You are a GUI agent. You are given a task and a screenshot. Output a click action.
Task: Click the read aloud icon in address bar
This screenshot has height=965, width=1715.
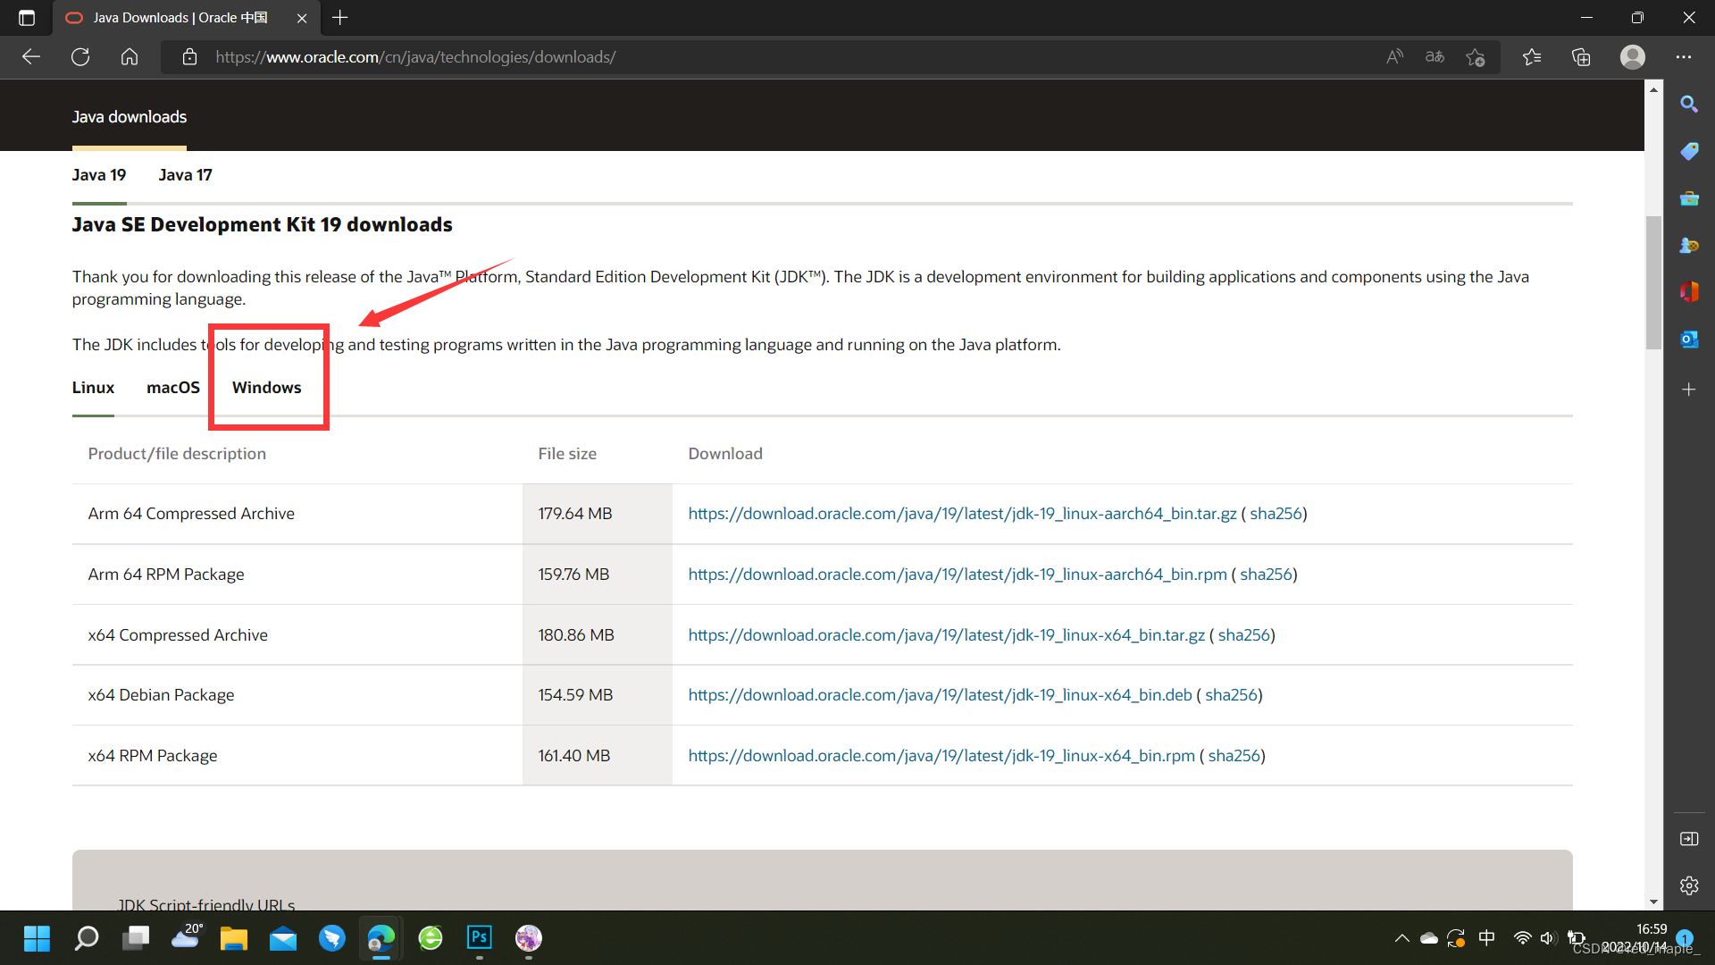(x=1394, y=57)
